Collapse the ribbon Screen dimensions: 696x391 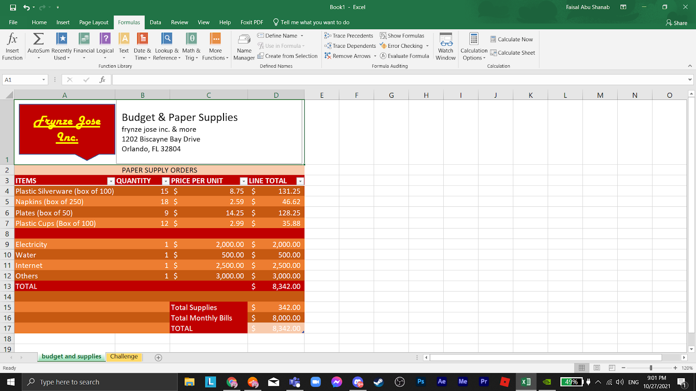[690, 66]
